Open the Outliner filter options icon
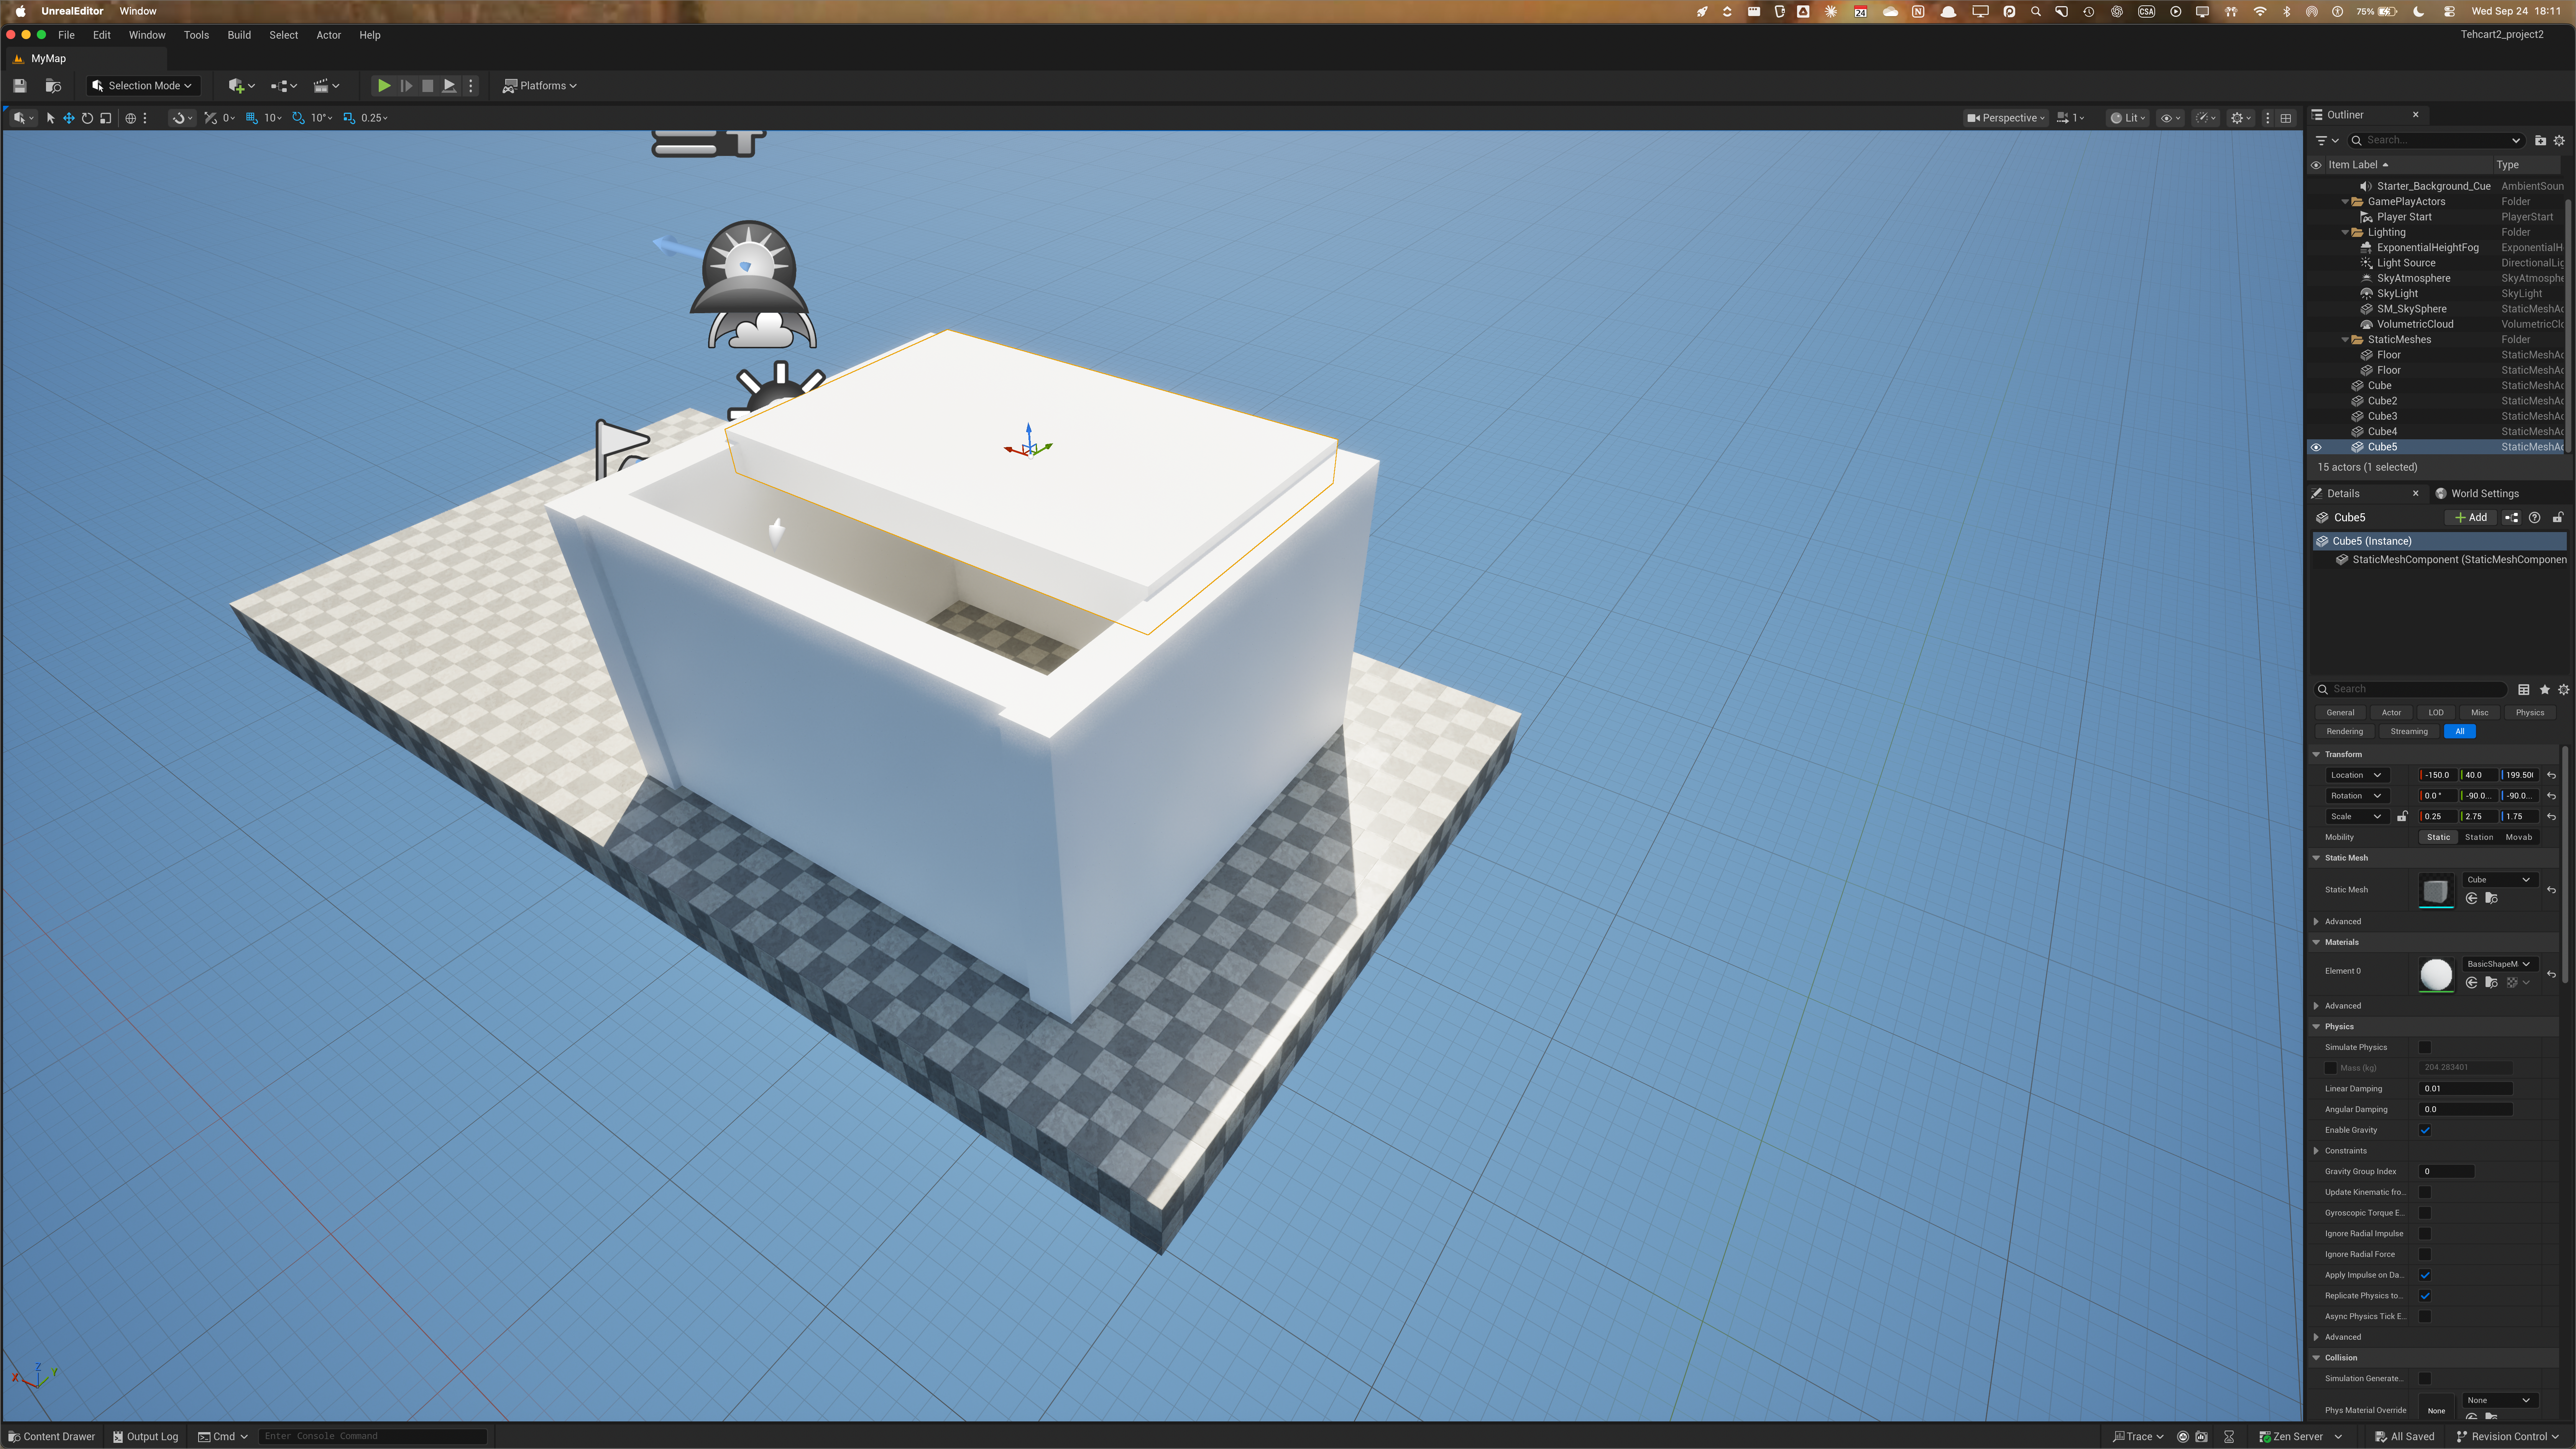Screen dimensions: 2576x1449 point(2327,141)
